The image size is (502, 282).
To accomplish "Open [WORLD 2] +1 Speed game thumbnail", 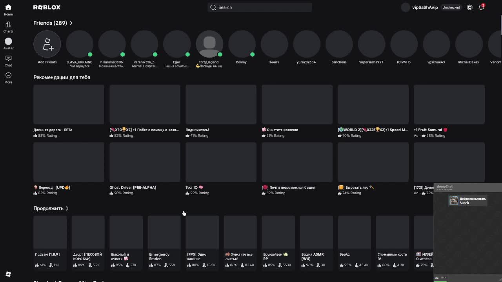I will click(373, 104).
